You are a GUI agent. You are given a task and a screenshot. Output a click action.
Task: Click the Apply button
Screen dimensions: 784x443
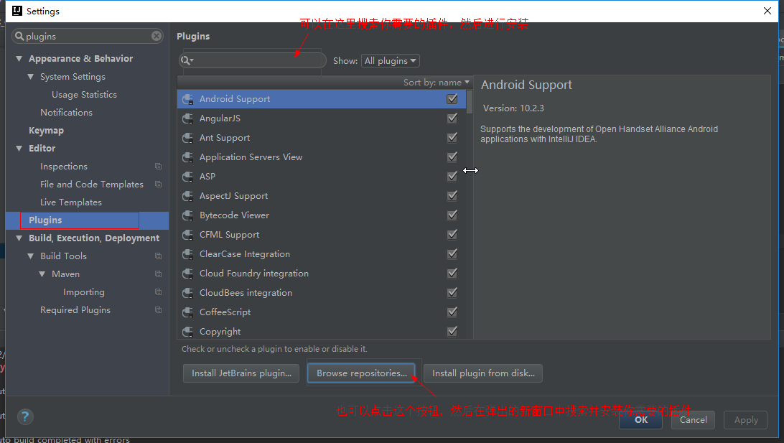(746, 420)
